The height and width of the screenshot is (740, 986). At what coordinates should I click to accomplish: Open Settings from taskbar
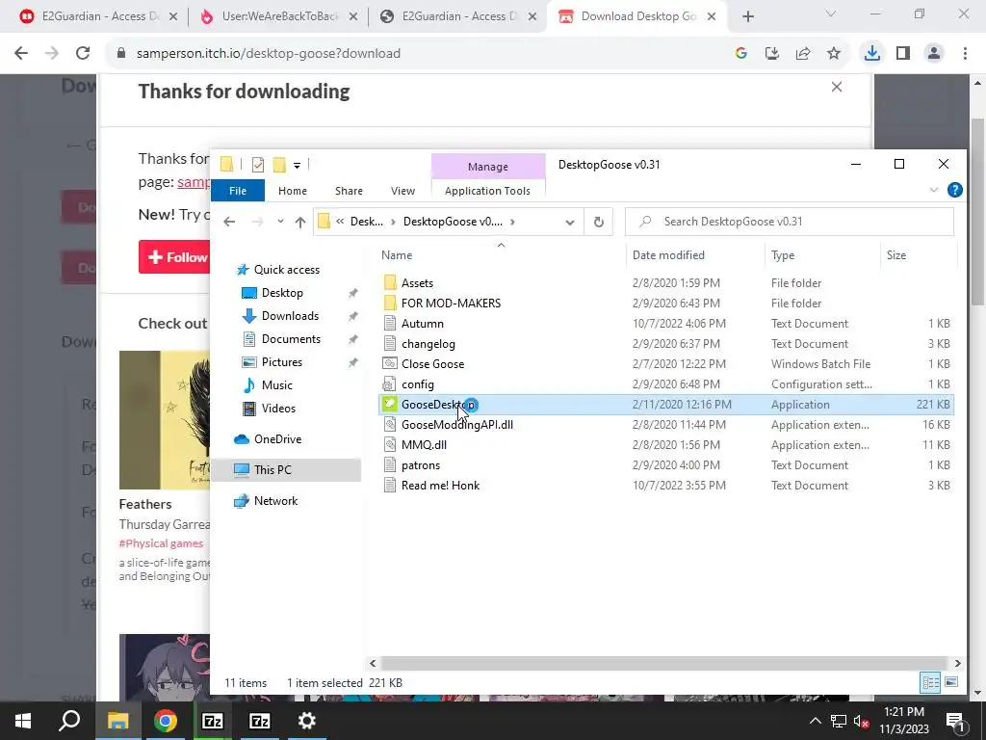pyautogui.click(x=307, y=721)
